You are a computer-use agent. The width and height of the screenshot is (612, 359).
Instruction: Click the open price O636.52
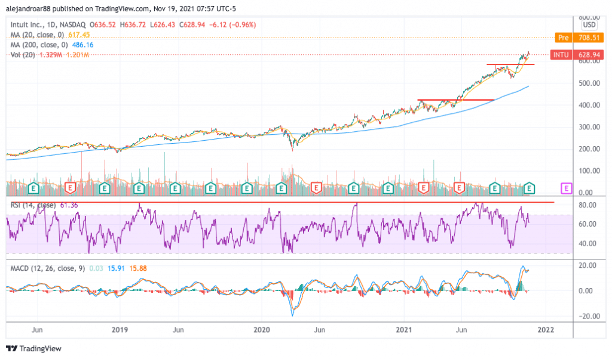click(103, 24)
